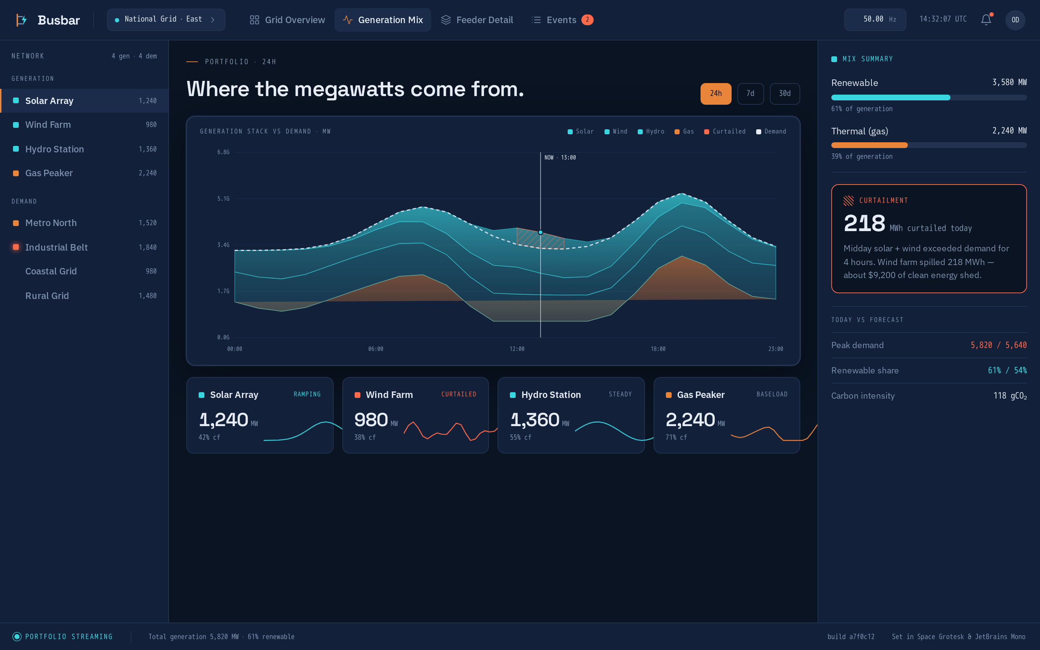The image size is (1040, 650).
Task: Toggle the Curtailed legend series
Action: [x=725, y=131]
